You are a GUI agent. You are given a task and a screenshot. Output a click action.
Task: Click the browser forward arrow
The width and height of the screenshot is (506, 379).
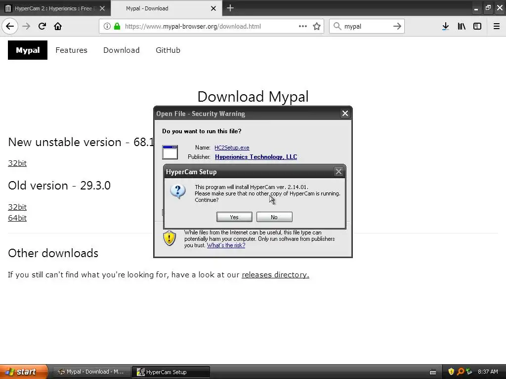pyautogui.click(x=26, y=26)
